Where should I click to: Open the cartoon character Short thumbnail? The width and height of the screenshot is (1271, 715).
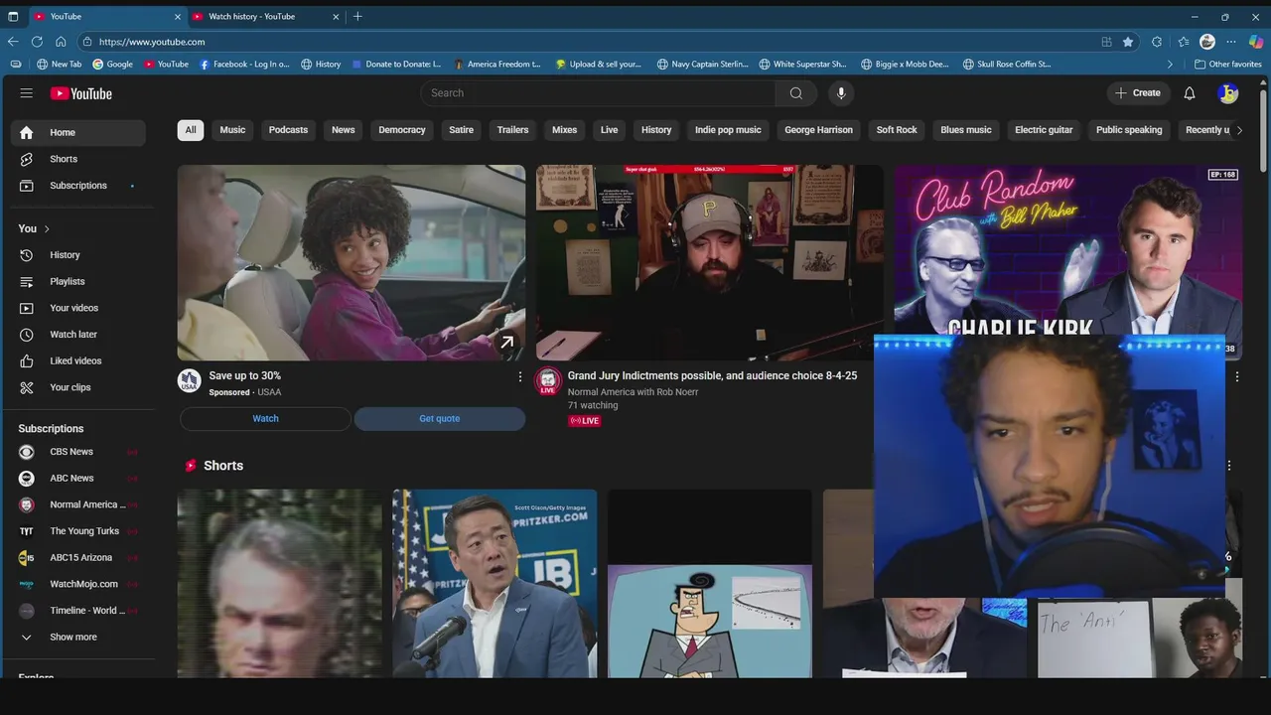coord(709,583)
